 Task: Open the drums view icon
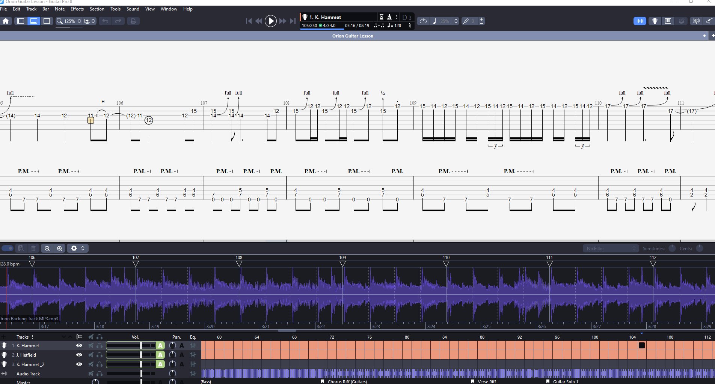click(682, 21)
